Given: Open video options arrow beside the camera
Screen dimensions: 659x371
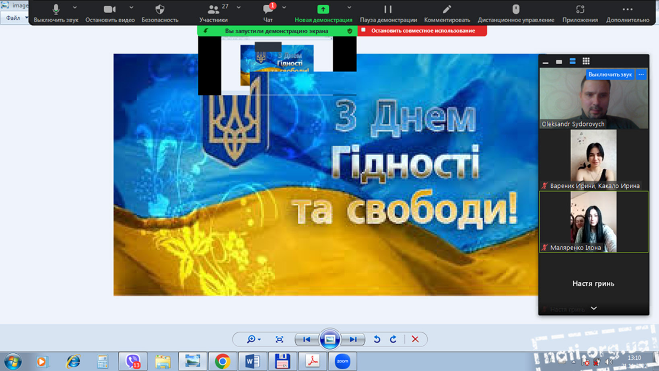Looking at the screenshot, I should 131,7.
